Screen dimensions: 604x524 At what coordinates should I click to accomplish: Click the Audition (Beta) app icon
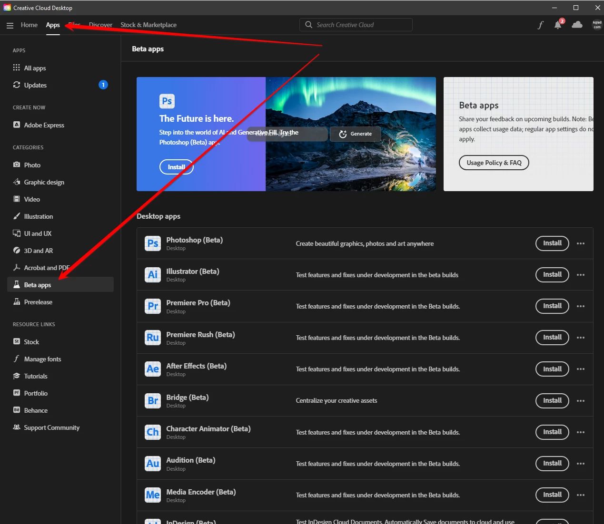[153, 464]
